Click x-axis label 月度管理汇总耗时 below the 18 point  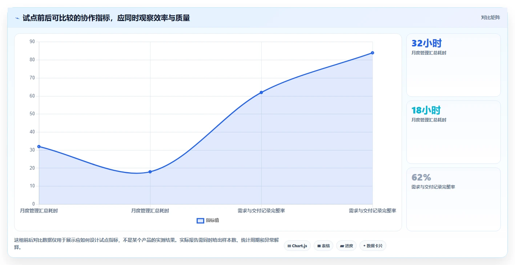tap(150, 211)
